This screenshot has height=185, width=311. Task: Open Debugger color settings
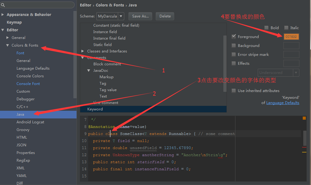pos(25,99)
